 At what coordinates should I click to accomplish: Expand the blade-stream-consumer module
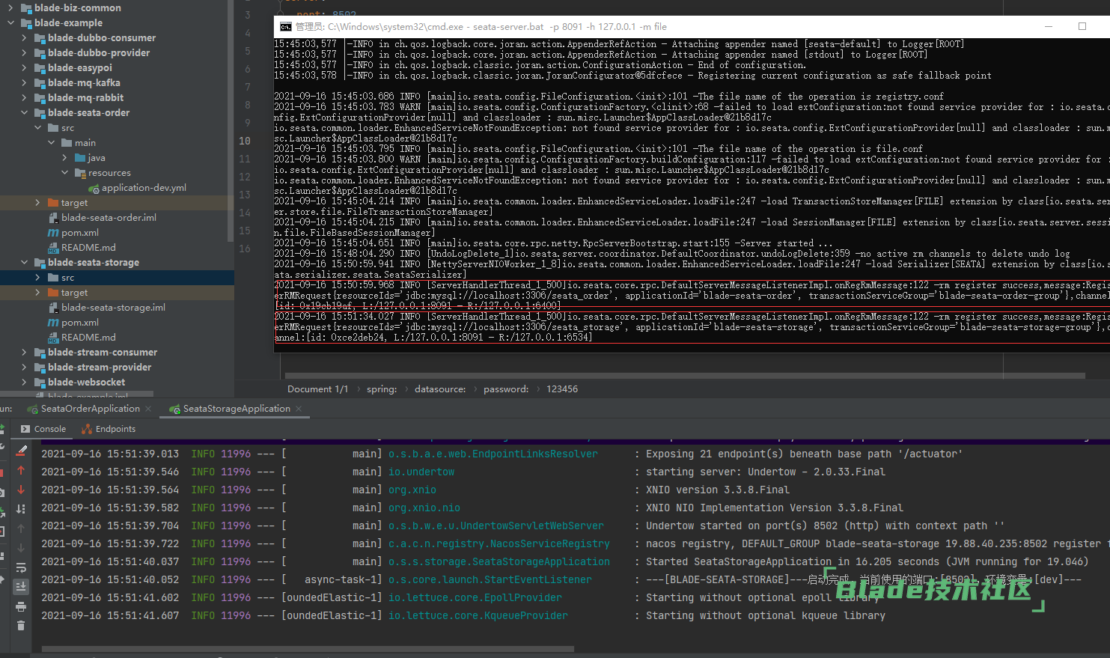click(24, 353)
